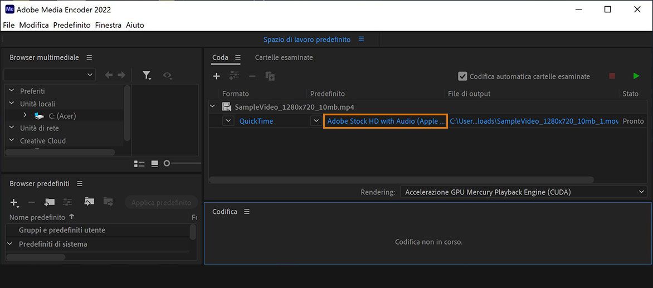Collapse the Creative Cloud tree node
This screenshot has height=288, width=653.
click(x=12, y=141)
